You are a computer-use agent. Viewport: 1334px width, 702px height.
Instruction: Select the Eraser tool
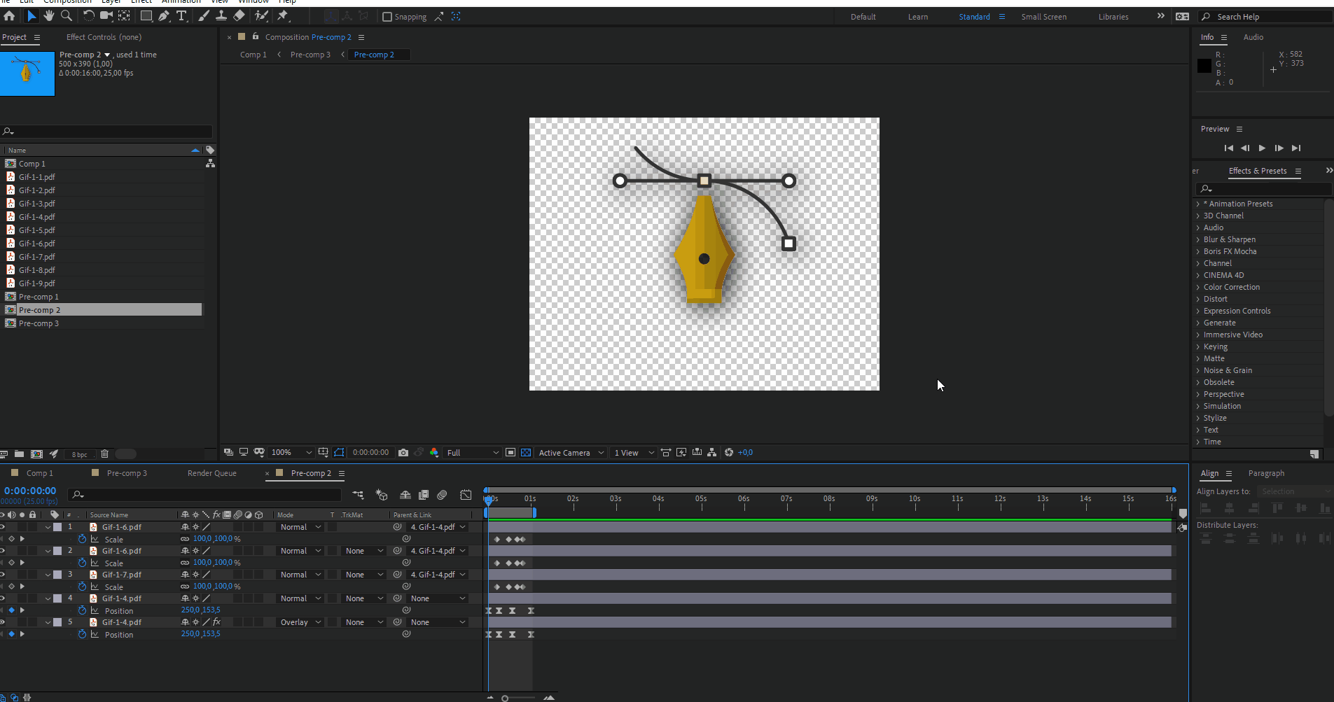click(239, 15)
